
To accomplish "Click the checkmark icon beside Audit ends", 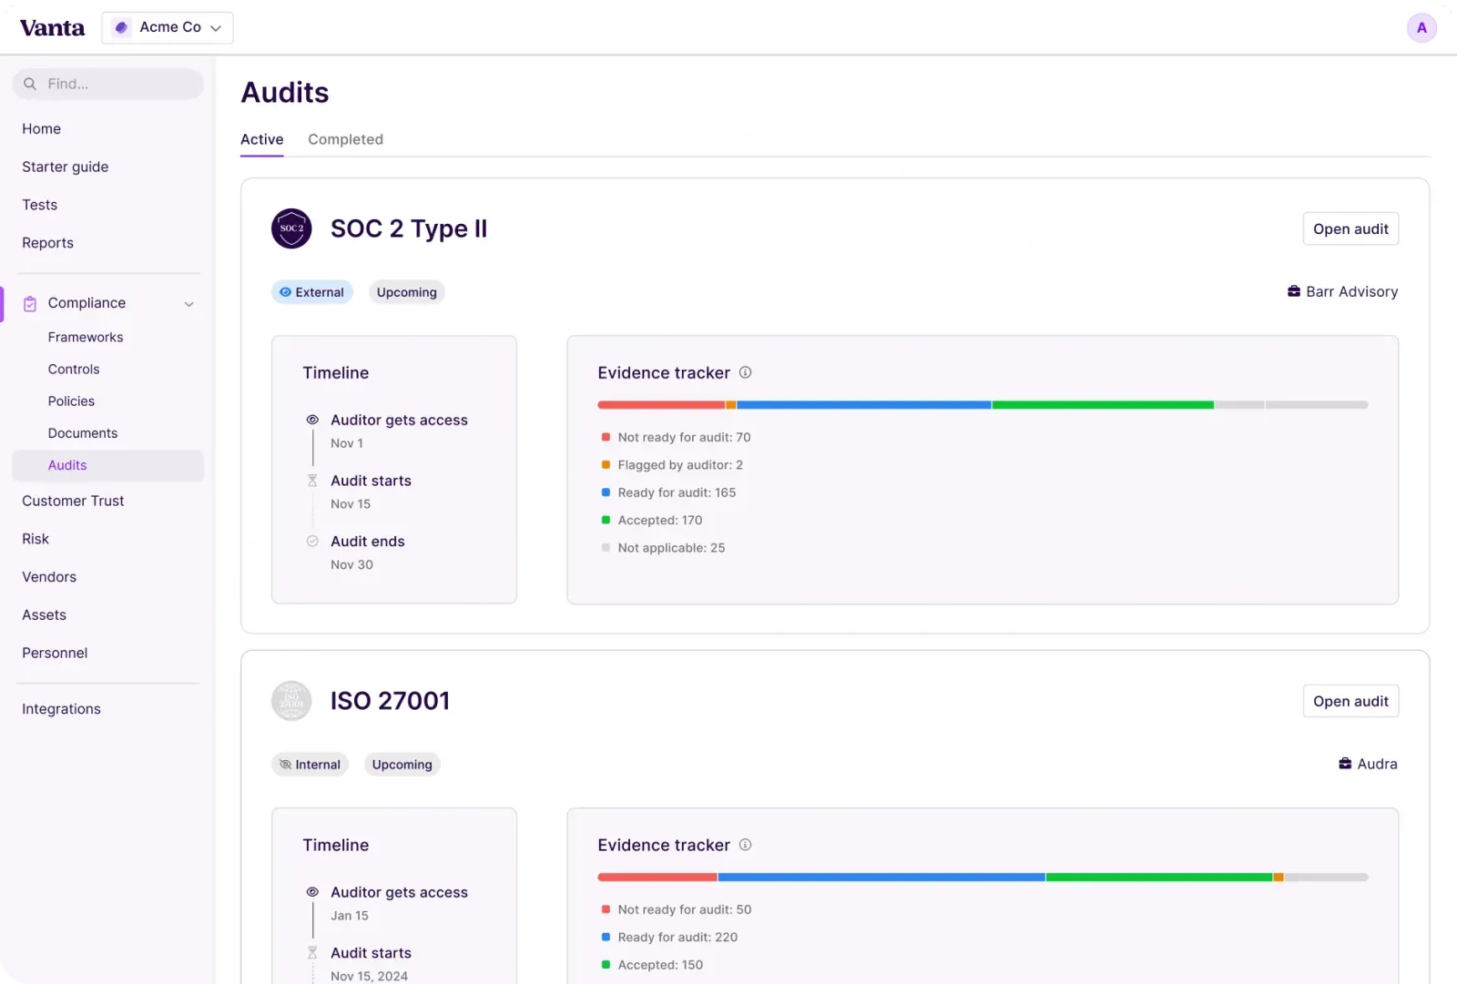I will (312, 541).
